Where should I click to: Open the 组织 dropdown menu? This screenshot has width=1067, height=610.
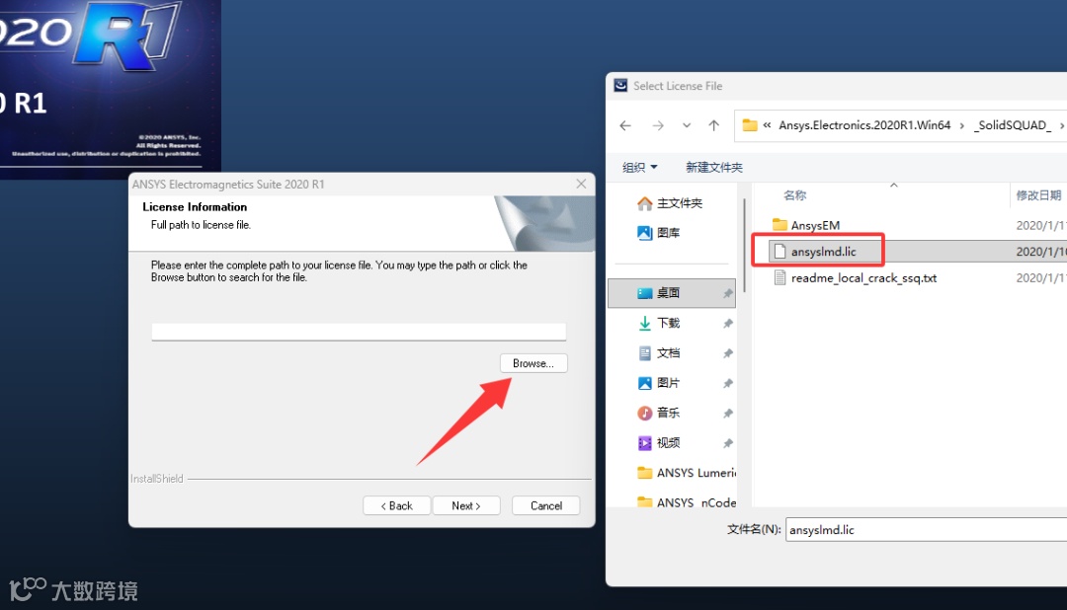tap(639, 167)
